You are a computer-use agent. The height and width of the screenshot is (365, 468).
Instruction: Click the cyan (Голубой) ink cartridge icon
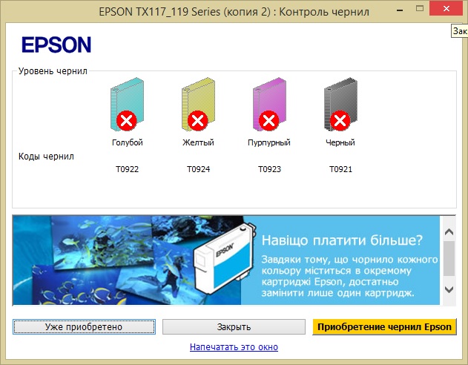pos(127,105)
